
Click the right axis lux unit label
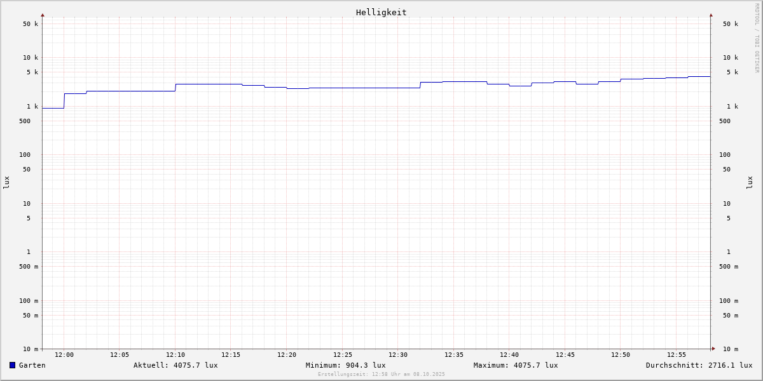[750, 182]
